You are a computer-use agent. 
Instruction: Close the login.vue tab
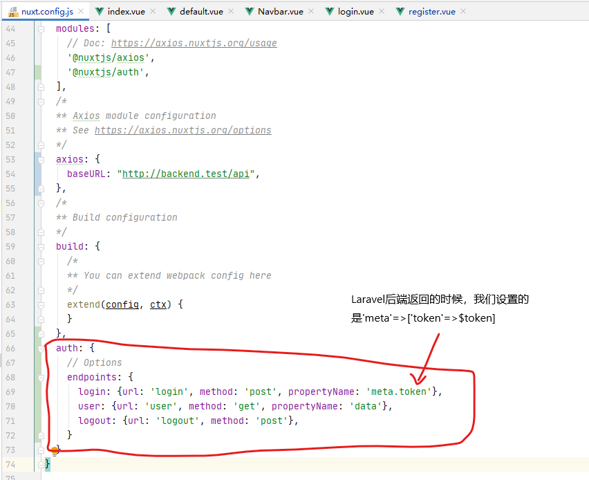click(x=382, y=11)
